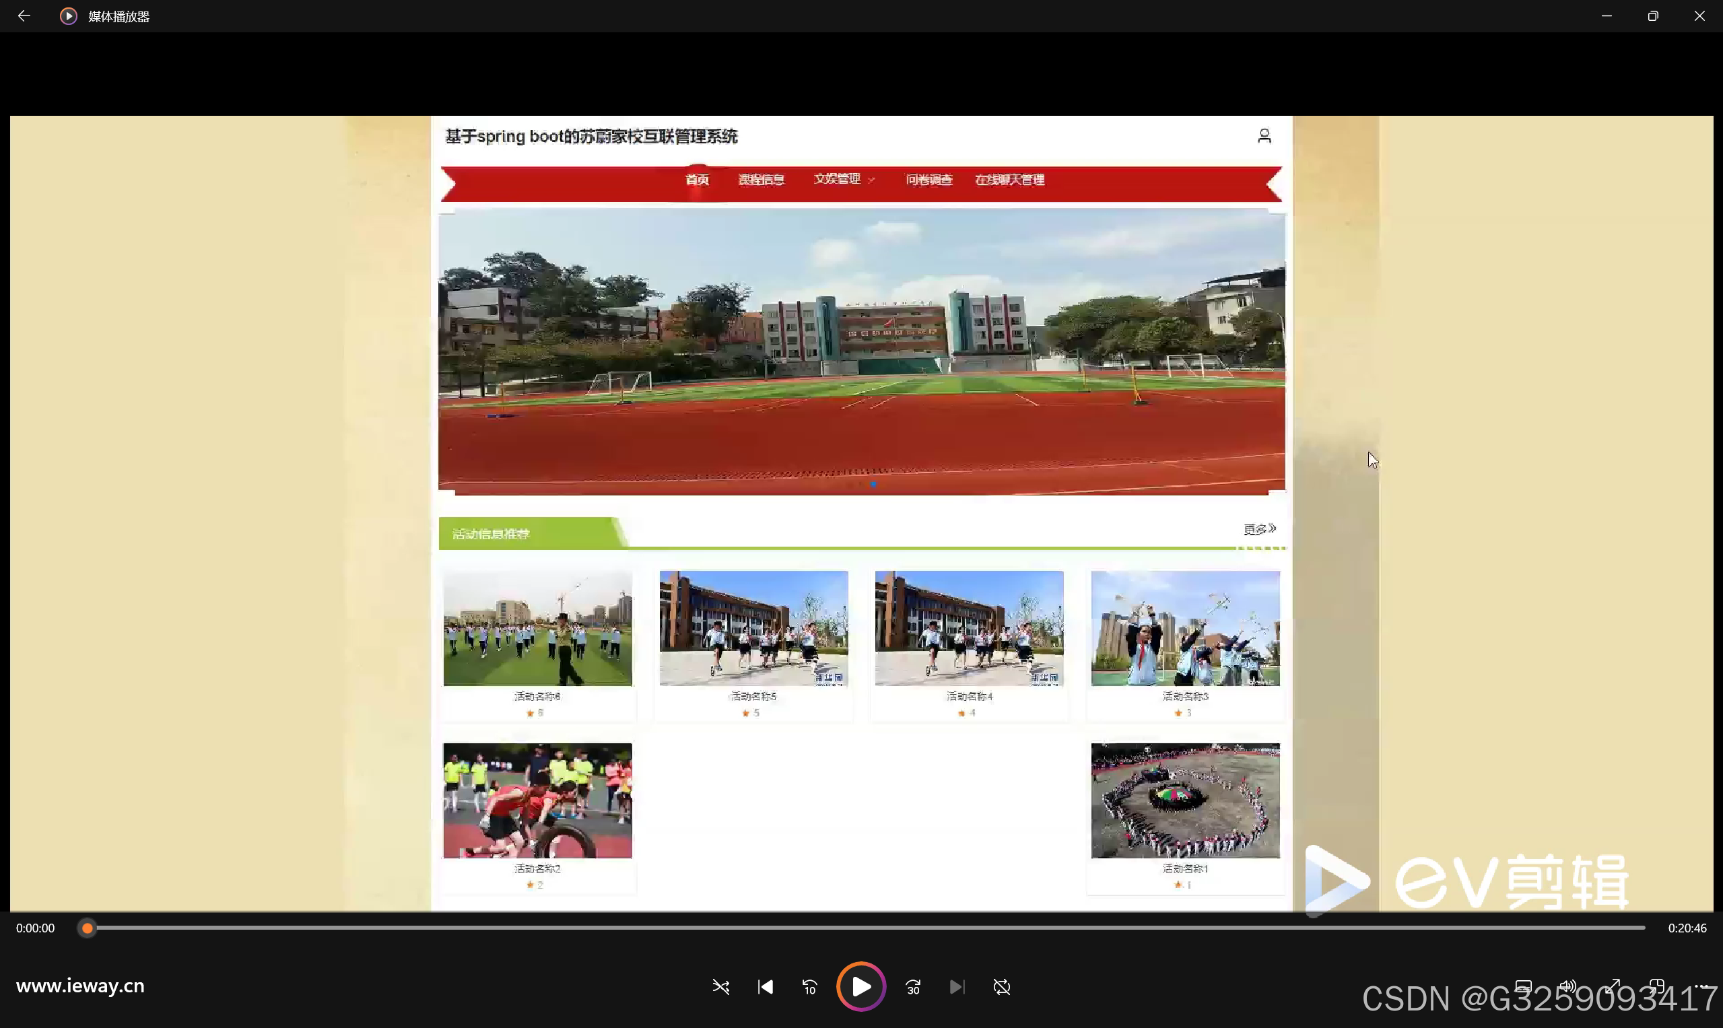This screenshot has height=1028, width=1723.
Task: Jump to the previous track
Action: point(766,987)
